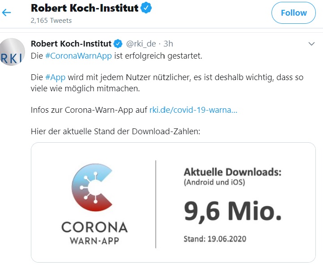Click the Corona-Warn-App virus logo
Image resolution: width=323 pixels, height=268 pixels.
pos(92,187)
